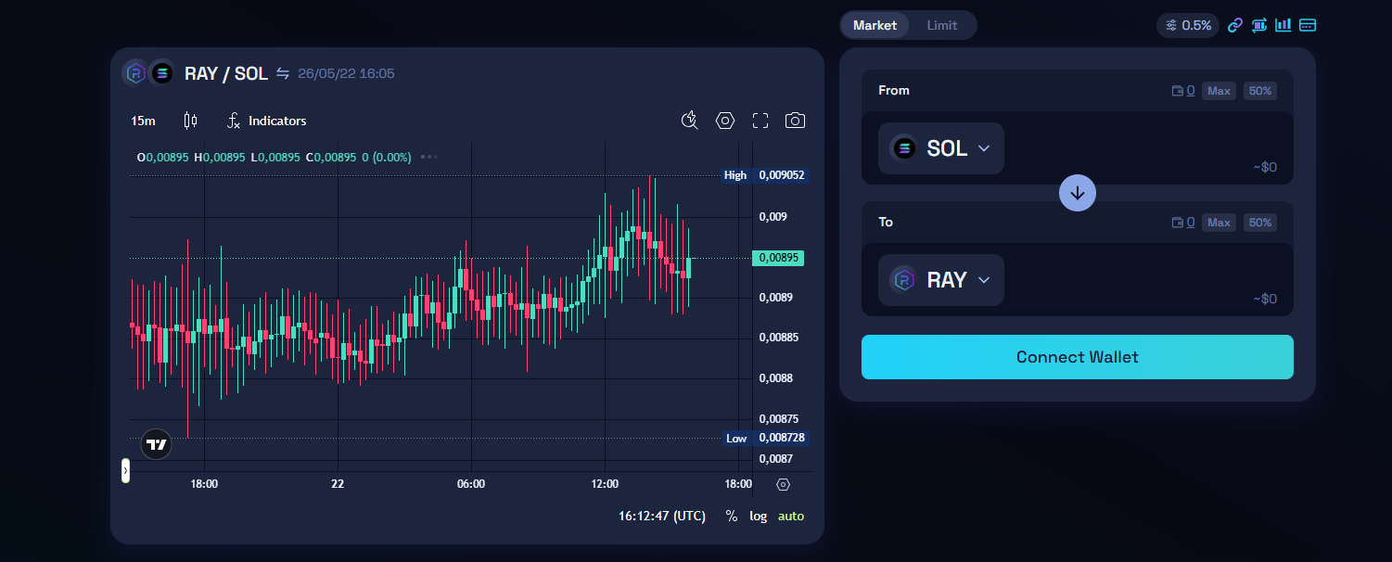Image resolution: width=1392 pixels, height=562 pixels.
Task: Click the swap direction arrow button
Action: pyautogui.click(x=1078, y=193)
